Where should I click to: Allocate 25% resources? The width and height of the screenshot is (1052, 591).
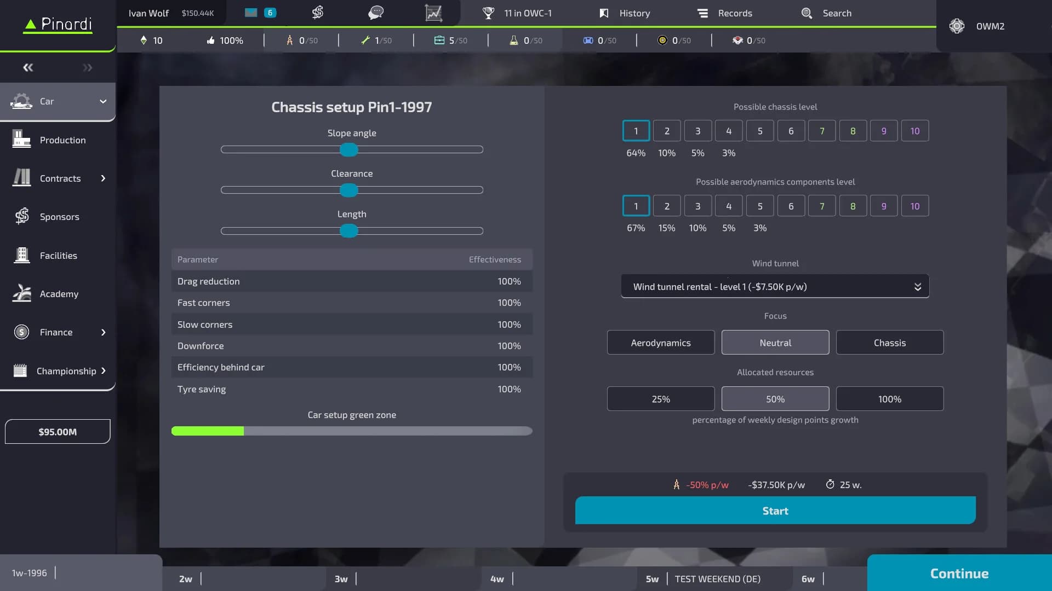(661, 399)
